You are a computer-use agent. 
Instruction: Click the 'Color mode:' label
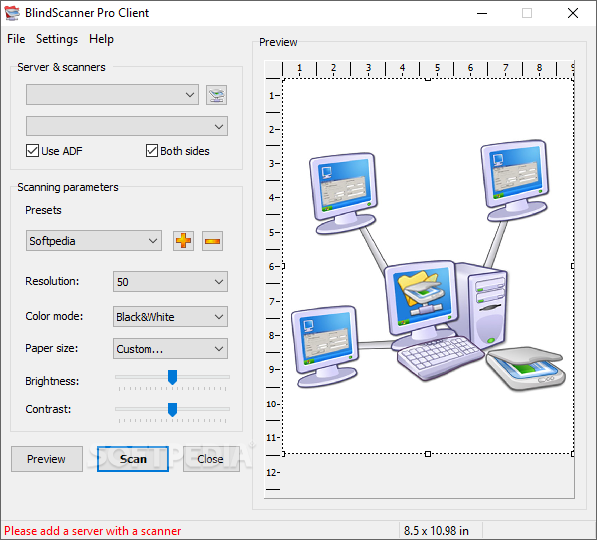54,316
